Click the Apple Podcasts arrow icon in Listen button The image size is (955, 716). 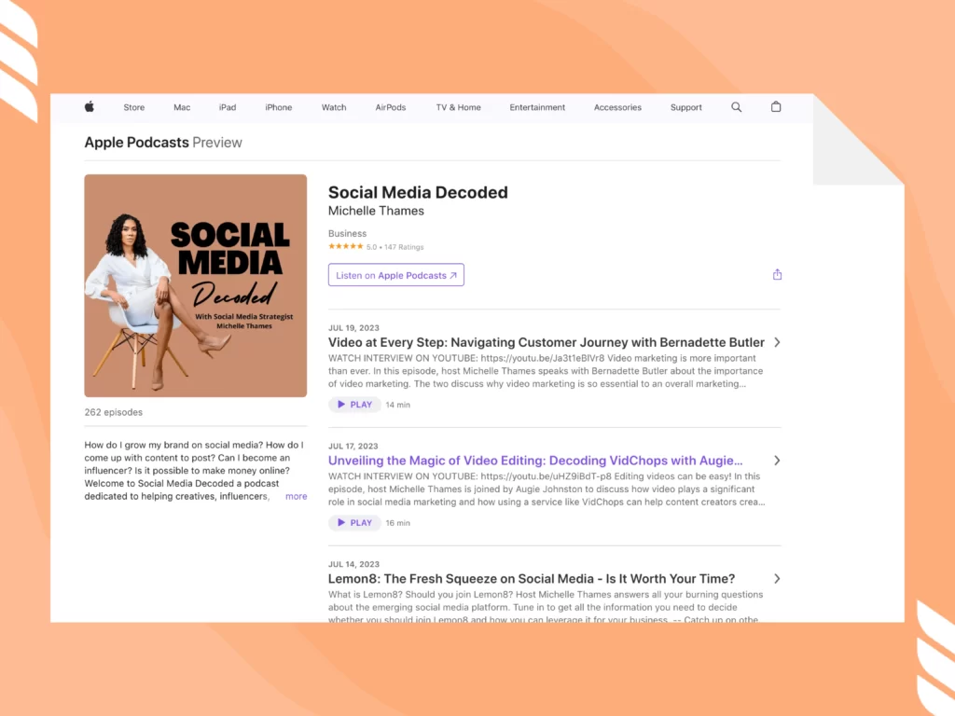[x=454, y=274]
